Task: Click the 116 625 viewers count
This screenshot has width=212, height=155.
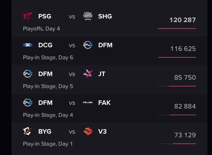Action: coord(183,49)
